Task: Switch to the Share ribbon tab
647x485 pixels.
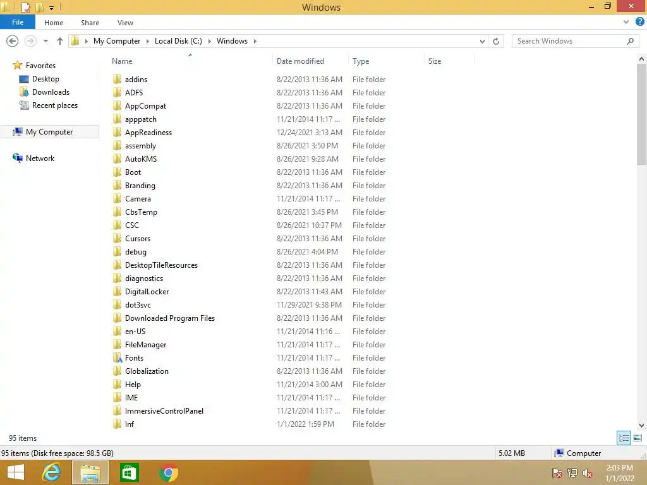Action: [x=90, y=23]
